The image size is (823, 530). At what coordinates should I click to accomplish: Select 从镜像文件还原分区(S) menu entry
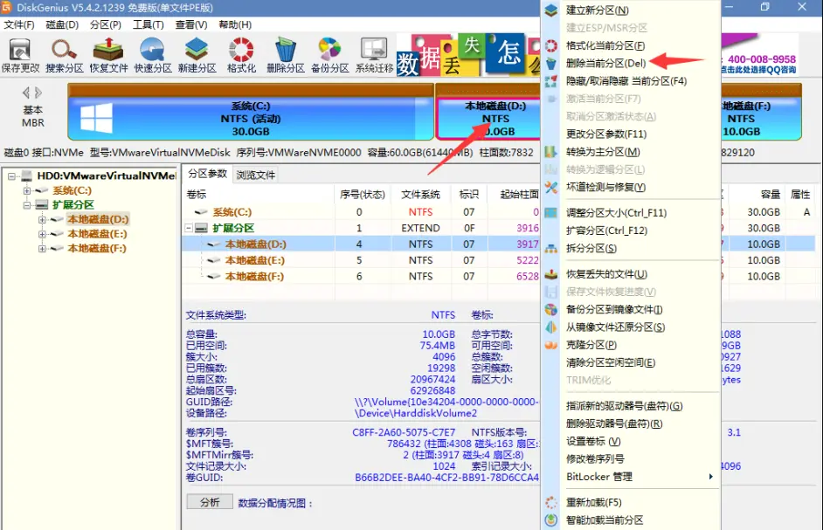[615, 327]
